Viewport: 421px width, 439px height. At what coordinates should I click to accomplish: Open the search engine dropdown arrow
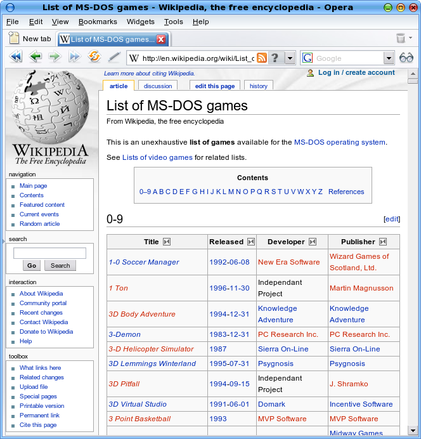[x=389, y=58]
